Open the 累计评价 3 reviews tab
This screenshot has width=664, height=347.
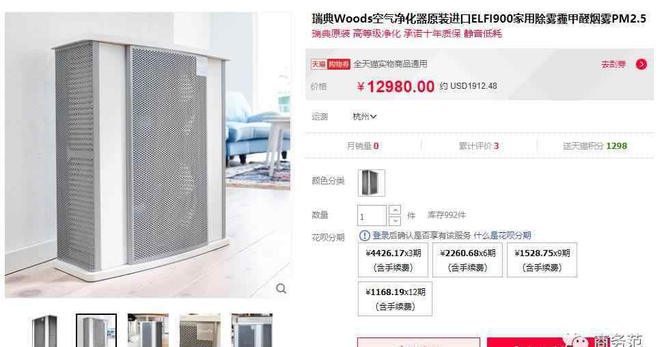click(x=479, y=146)
